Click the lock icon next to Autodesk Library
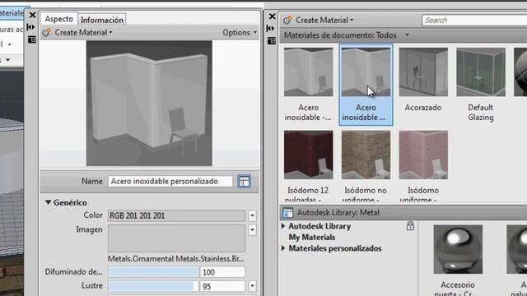This screenshot has width=527, height=296. pos(410,226)
